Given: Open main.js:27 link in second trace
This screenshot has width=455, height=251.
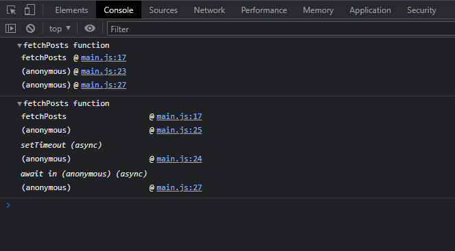Looking at the screenshot, I should click(x=179, y=187).
